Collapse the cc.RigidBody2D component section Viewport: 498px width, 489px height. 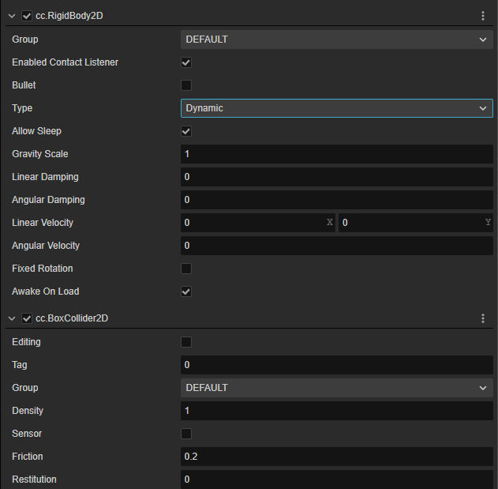(x=12, y=16)
